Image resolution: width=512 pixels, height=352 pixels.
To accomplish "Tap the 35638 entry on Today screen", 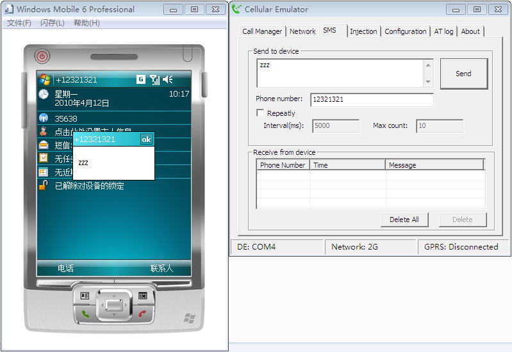I will point(66,118).
